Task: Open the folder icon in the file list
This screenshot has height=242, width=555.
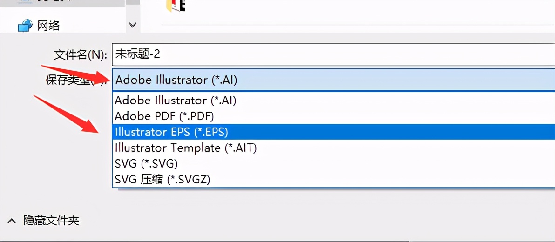Action: 176,5
